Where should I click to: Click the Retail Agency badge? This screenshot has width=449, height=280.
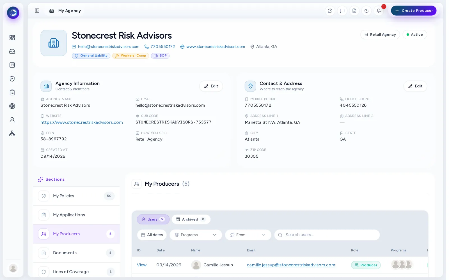tap(380, 34)
